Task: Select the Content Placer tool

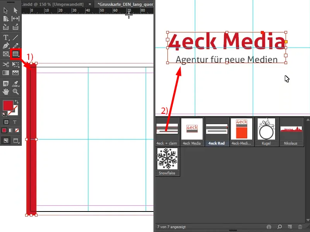Action: 15,27
